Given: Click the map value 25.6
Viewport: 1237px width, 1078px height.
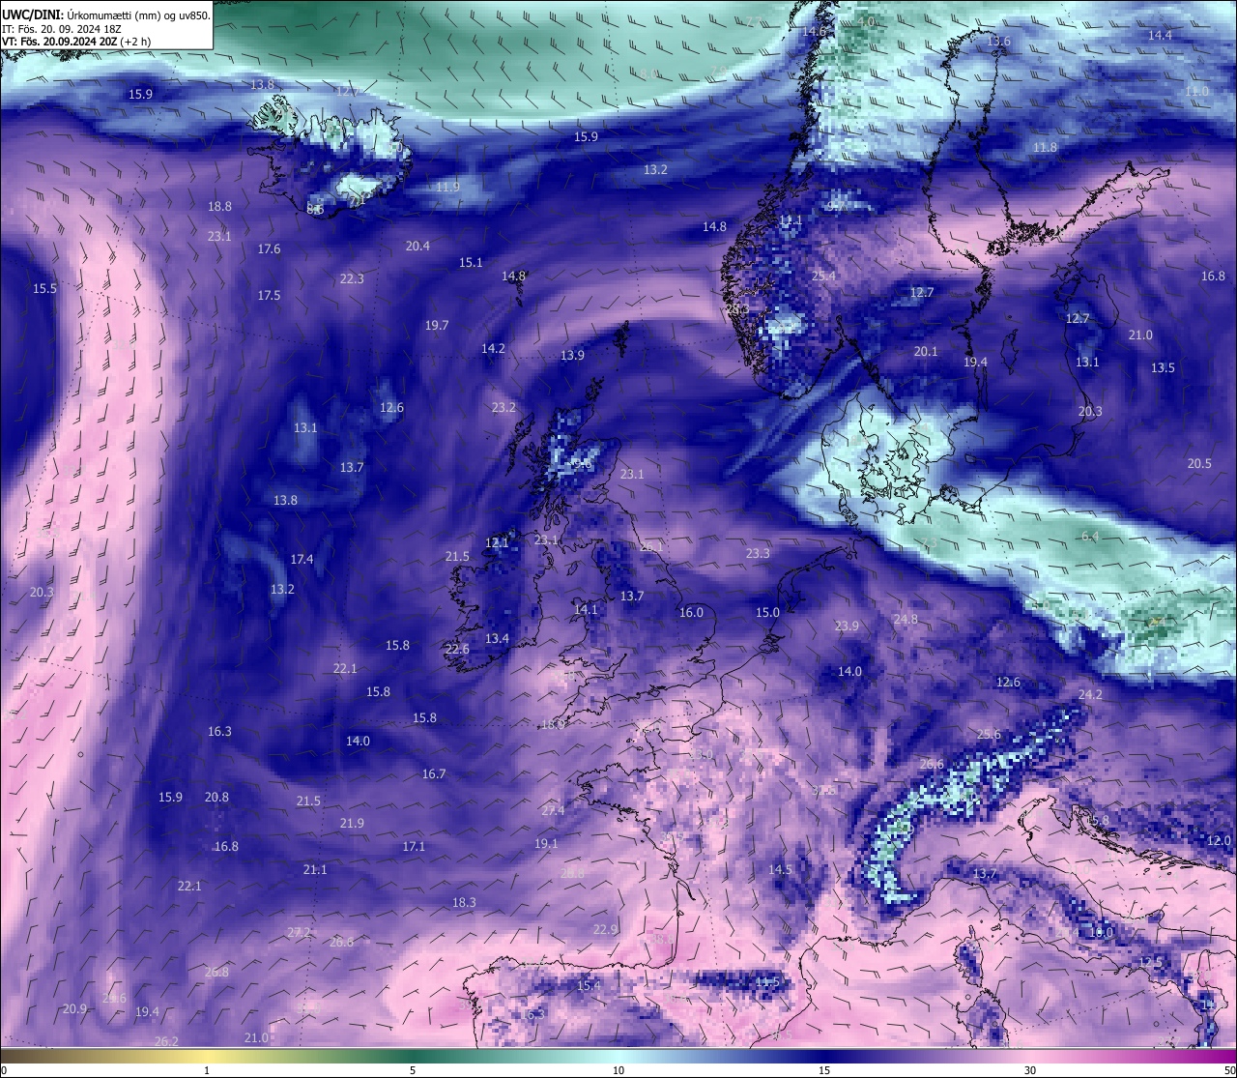Looking at the screenshot, I should pos(989,735).
